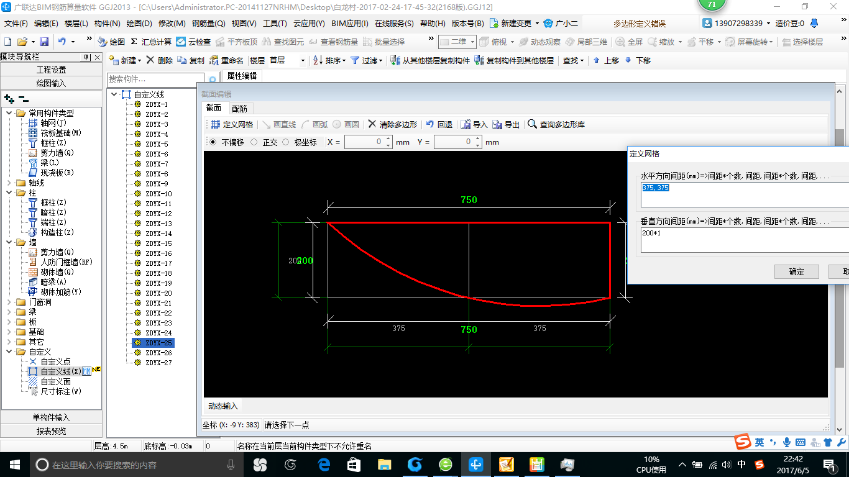Open the BIM应用(I) menu
849x477 pixels.
350,24
